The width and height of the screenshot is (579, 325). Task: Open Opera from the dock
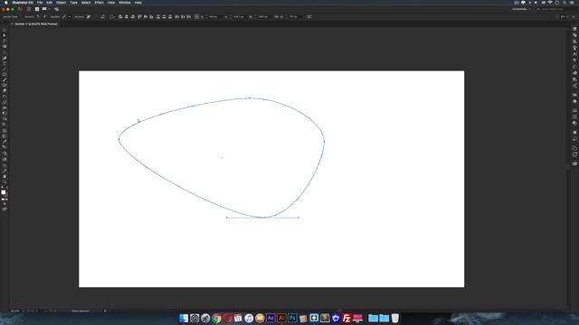click(x=227, y=318)
